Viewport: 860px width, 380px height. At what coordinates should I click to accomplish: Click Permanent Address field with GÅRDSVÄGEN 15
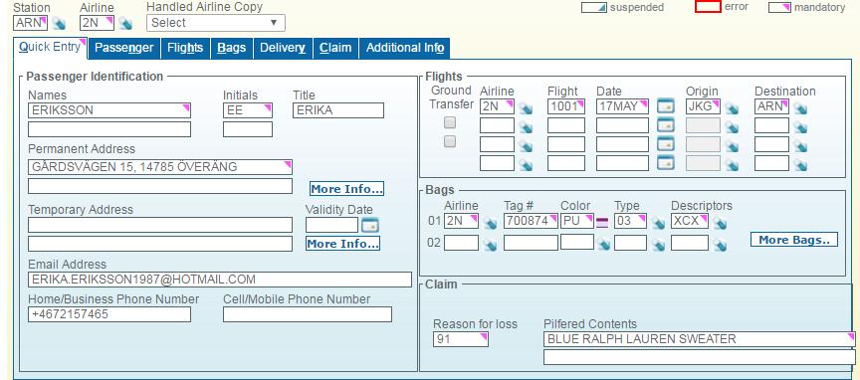tap(160, 167)
